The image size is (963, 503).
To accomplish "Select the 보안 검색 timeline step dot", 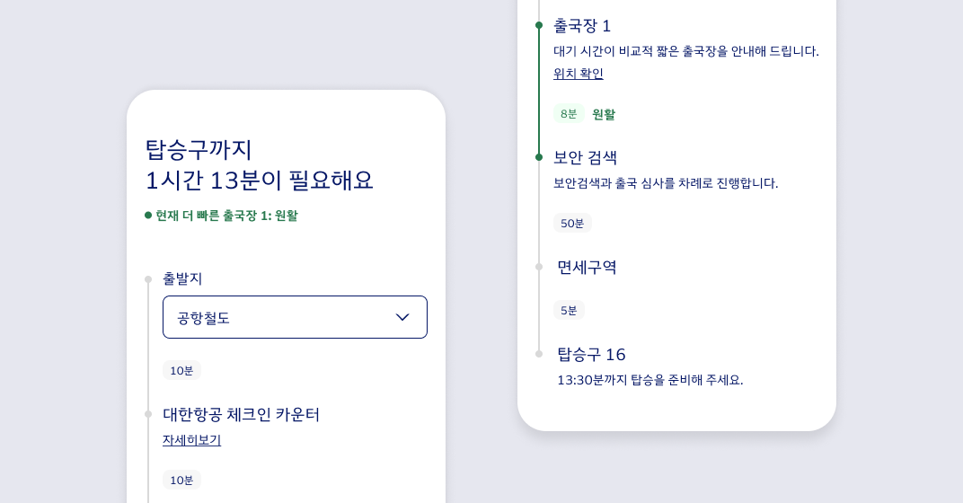I will (539, 157).
